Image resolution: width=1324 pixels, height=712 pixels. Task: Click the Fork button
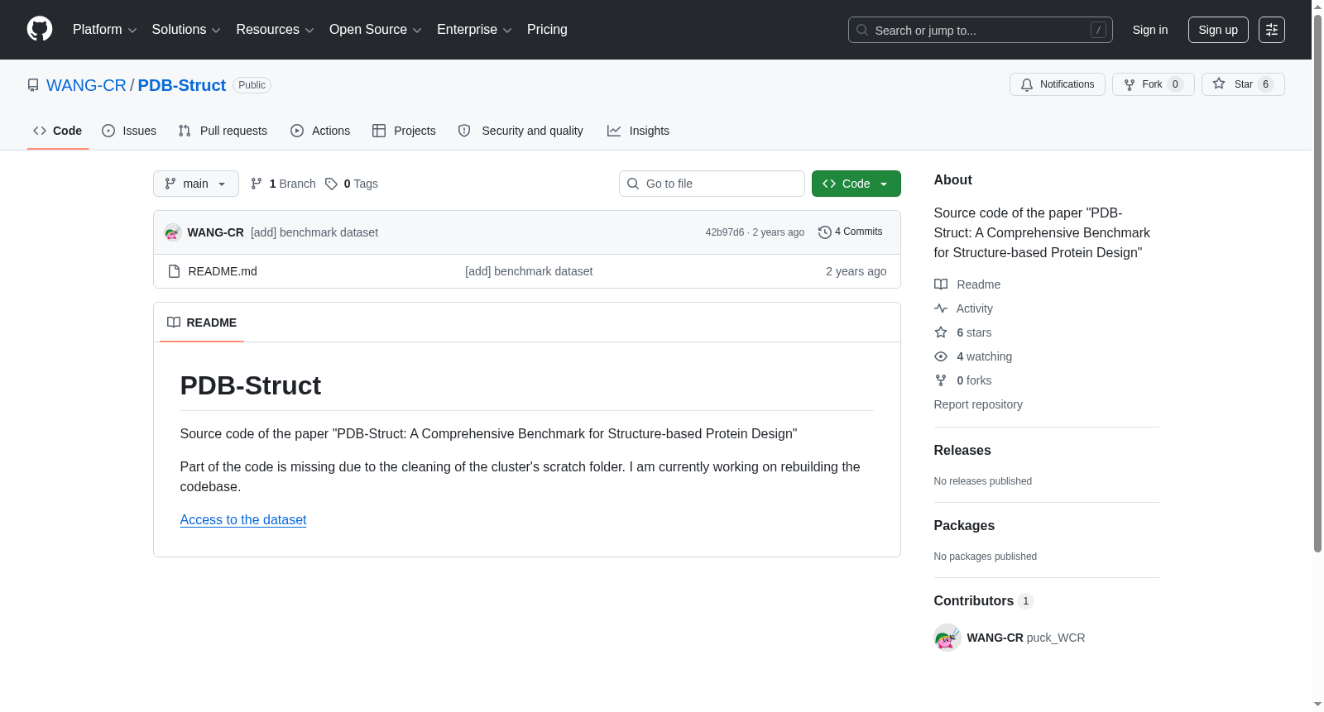[1153, 84]
